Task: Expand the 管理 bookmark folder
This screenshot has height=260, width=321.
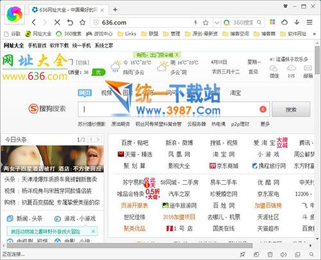Action: click(x=171, y=33)
